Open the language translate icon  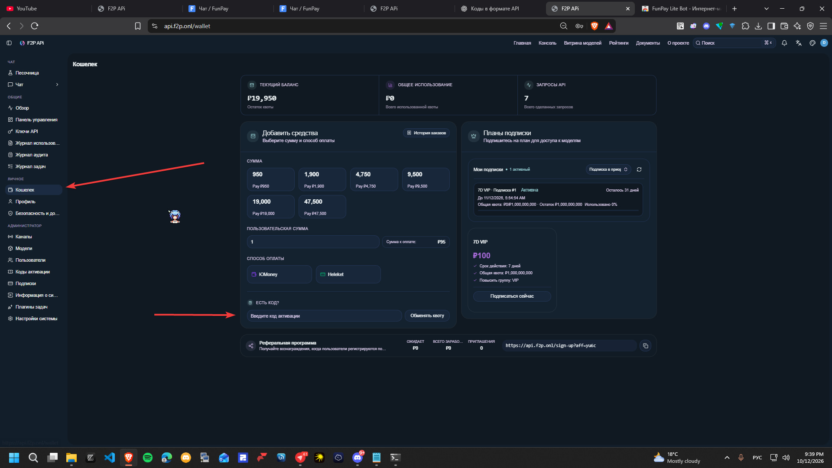click(799, 43)
